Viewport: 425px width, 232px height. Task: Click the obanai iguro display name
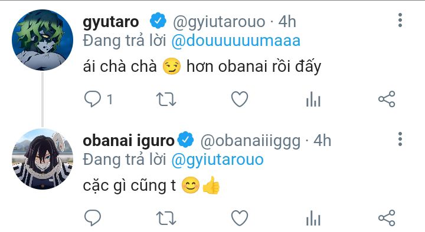pos(129,141)
